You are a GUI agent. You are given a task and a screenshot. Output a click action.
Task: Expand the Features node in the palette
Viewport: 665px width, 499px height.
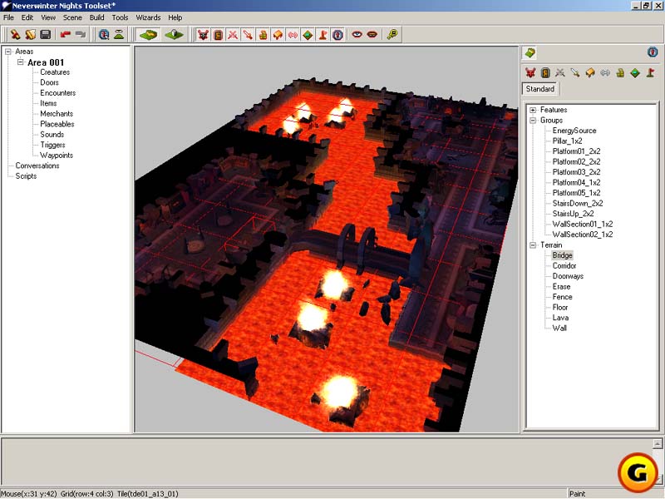[x=533, y=110]
